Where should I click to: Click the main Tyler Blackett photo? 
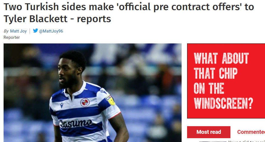point(92,93)
